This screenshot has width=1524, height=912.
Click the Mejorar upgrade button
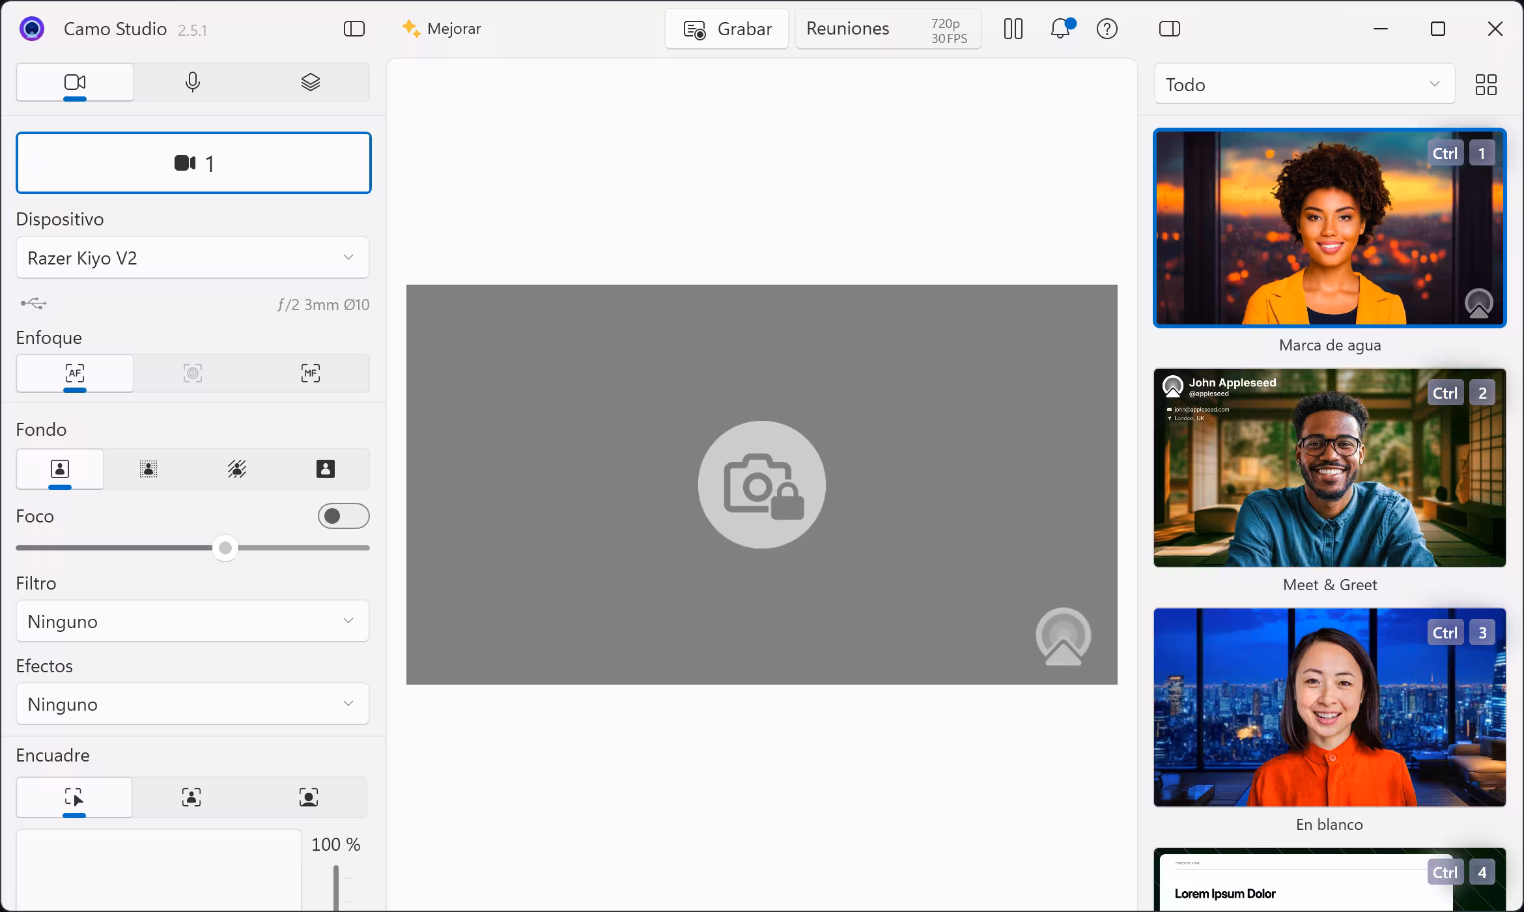(x=442, y=29)
